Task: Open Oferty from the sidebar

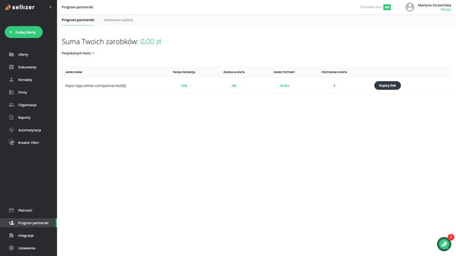Action: pyautogui.click(x=23, y=55)
